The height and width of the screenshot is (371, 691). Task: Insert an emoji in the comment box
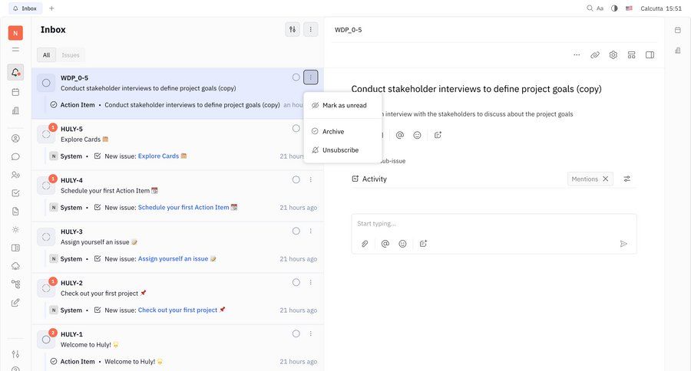point(402,243)
